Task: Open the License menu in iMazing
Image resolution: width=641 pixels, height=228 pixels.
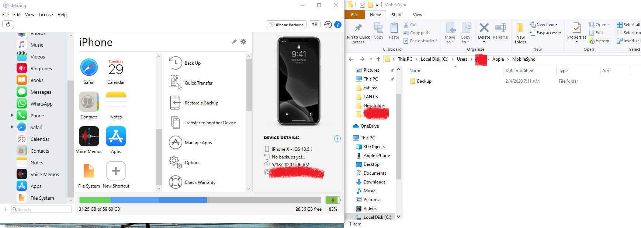Action: click(46, 15)
